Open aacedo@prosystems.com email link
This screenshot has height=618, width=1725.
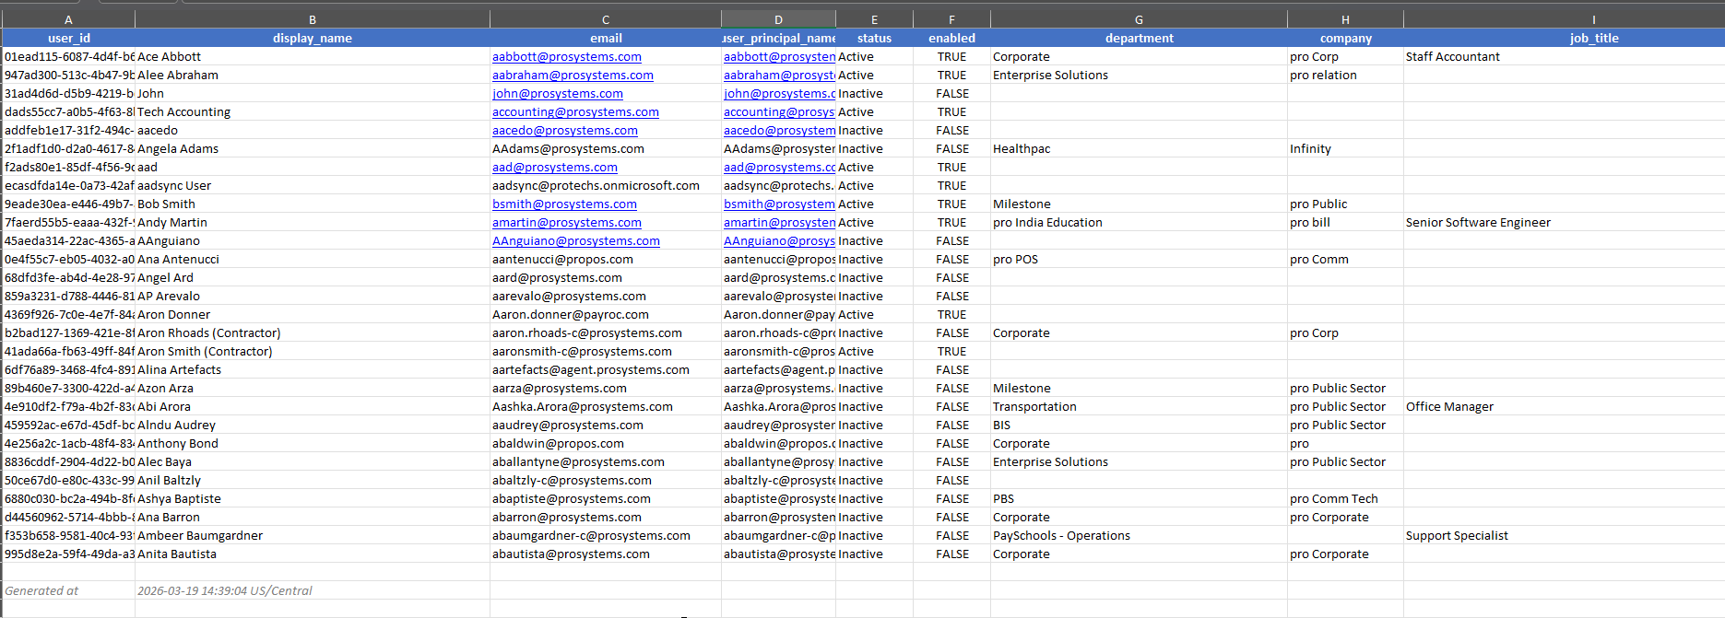click(565, 130)
